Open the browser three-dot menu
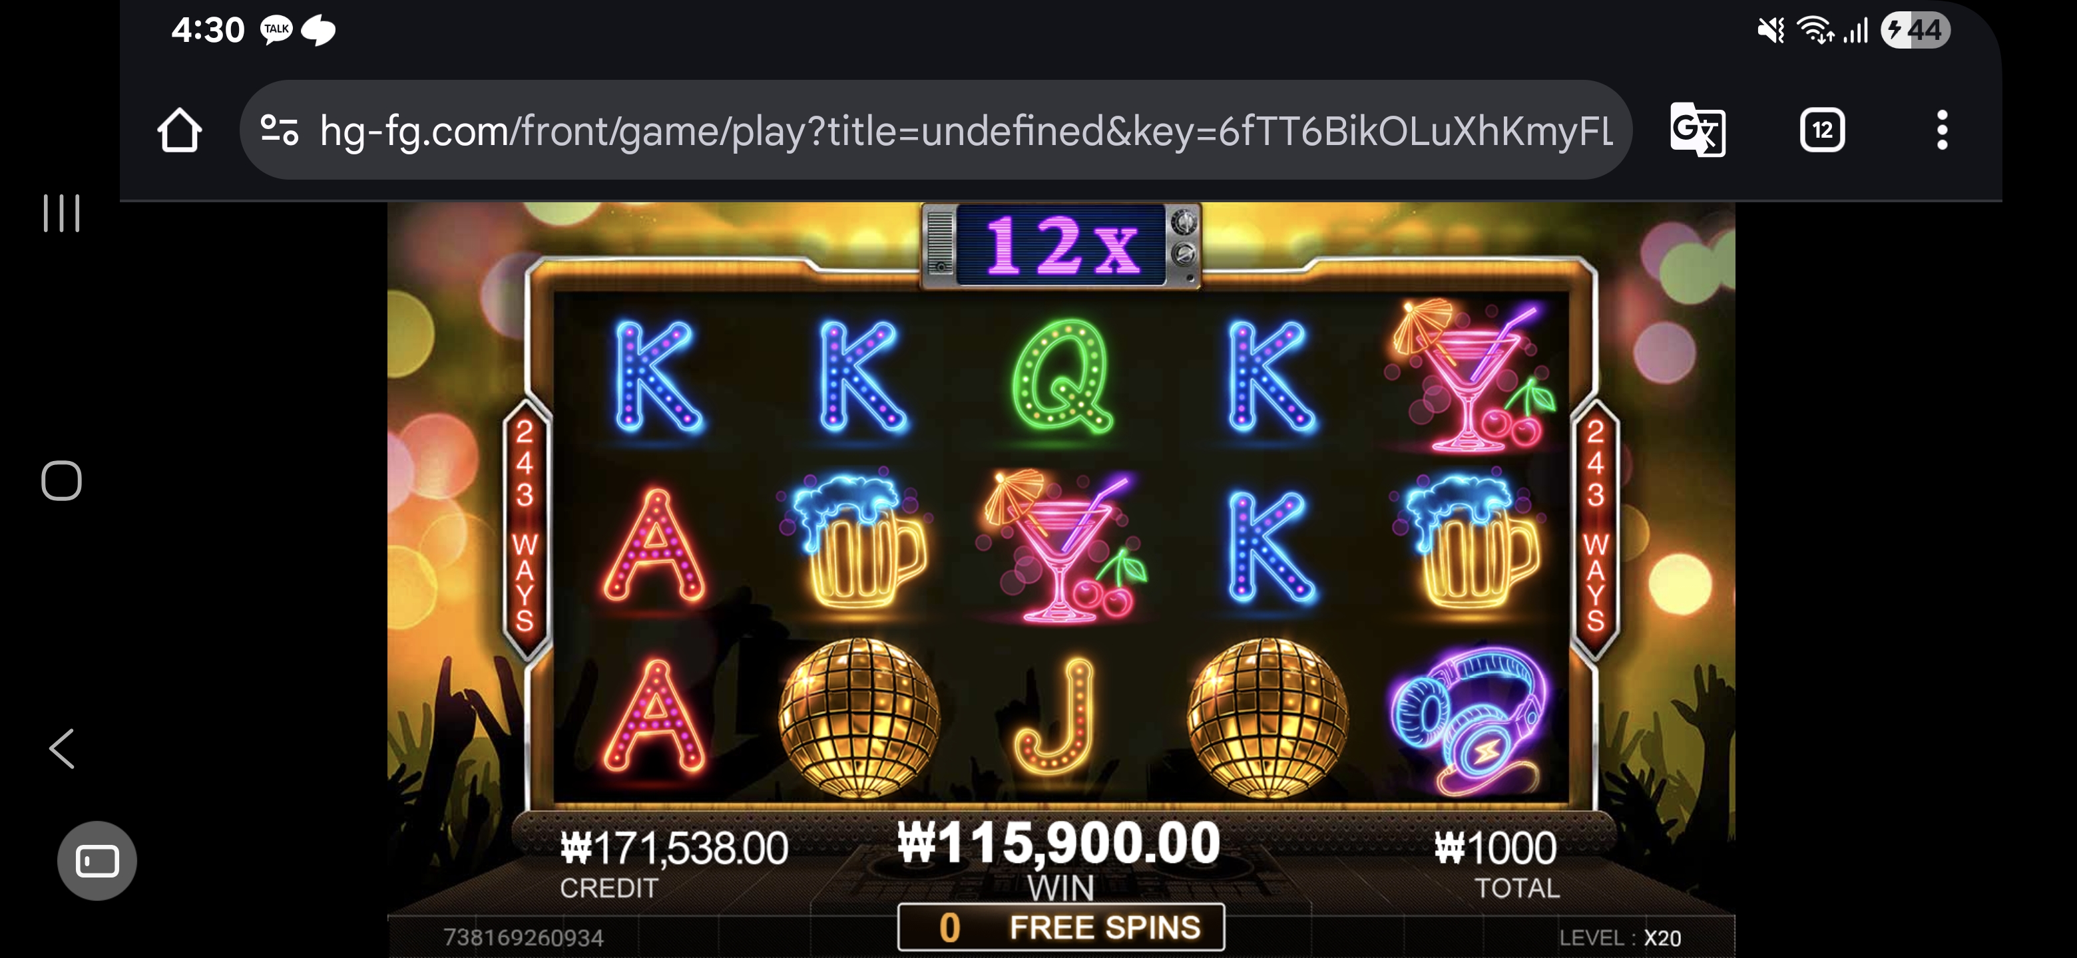 [x=1942, y=130]
